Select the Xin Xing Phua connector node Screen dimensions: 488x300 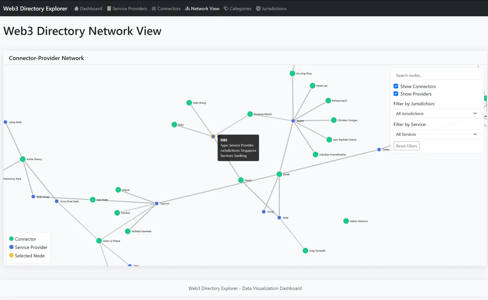coord(292,73)
